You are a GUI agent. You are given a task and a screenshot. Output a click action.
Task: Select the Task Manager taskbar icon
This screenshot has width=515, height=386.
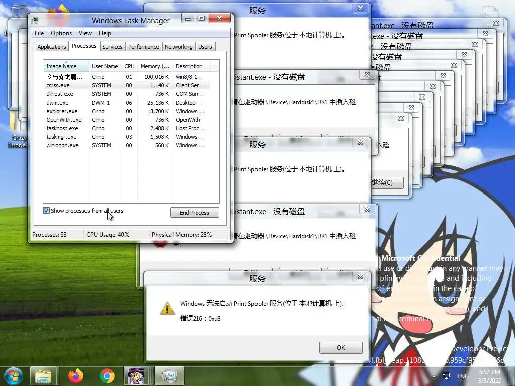pyautogui.click(x=169, y=376)
